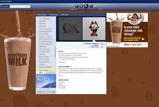Open the Mylo Xyloto album link
This screenshot has width=159, height=107.
coord(95,47)
